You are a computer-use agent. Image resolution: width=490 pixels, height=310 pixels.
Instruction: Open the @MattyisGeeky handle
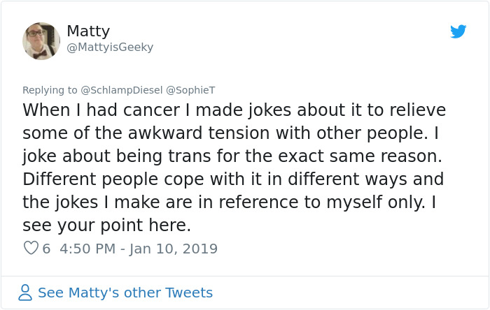click(110, 47)
